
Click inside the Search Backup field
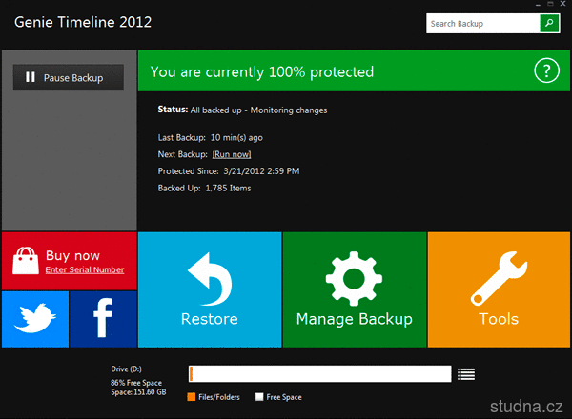pos(481,23)
